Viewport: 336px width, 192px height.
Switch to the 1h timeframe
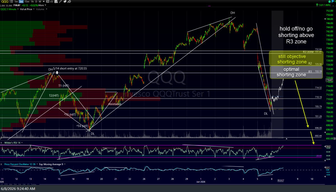point(32,2)
